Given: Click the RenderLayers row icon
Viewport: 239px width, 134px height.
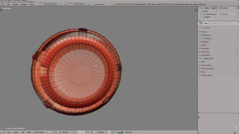Looking at the screenshot, I should click(204, 14).
